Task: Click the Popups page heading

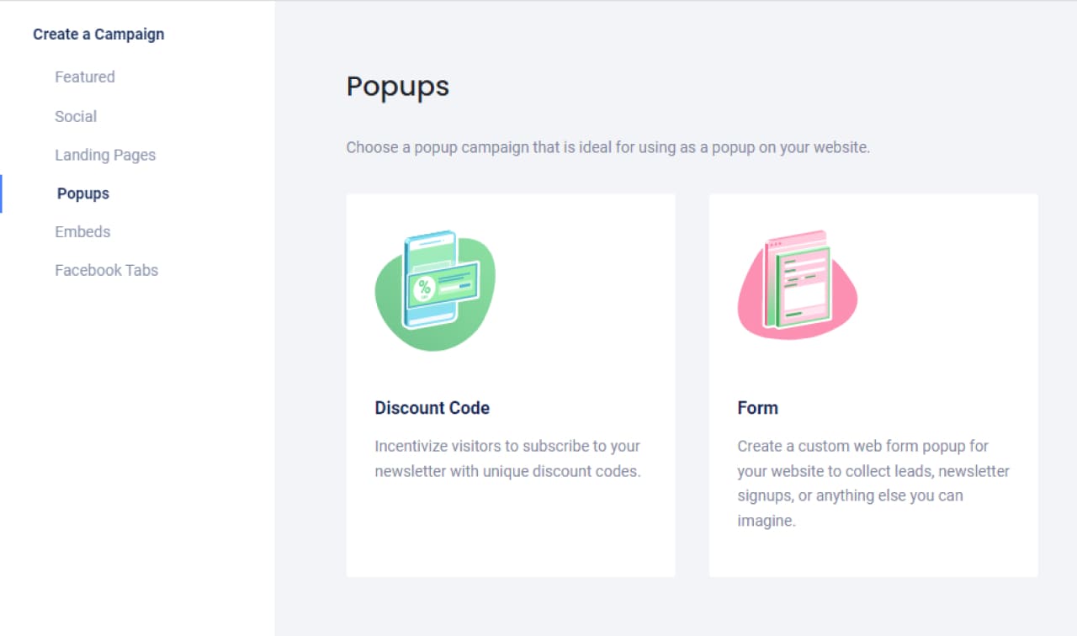Action: (x=398, y=87)
